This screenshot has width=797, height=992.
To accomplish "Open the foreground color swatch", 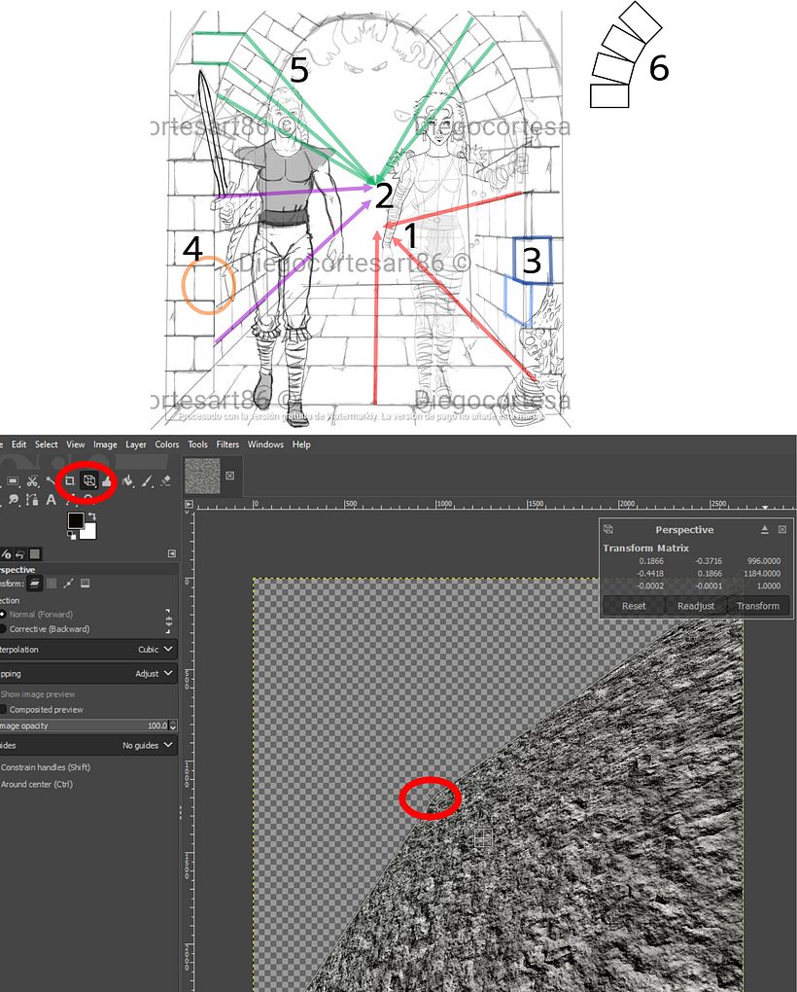I will pos(76,521).
